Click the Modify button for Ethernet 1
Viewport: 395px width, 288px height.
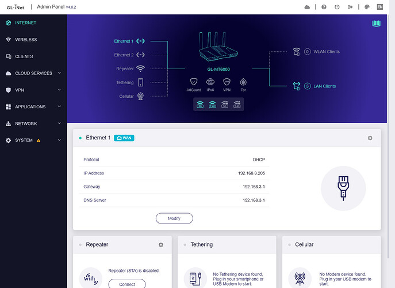(x=174, y=218)
